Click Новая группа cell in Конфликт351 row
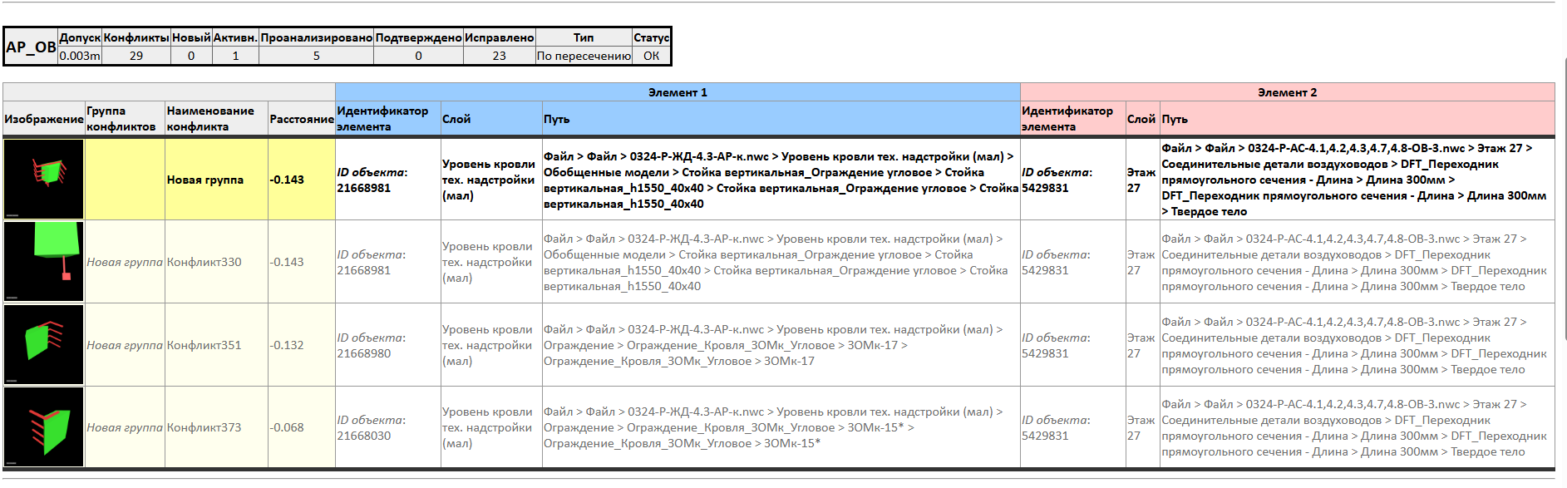The width and height of the screenshot is (1567, 488). pos(125,344)
